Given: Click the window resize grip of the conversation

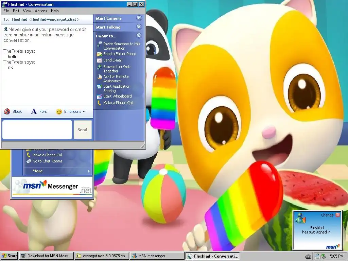Looking at the screenshot, I should pos(143,146).
